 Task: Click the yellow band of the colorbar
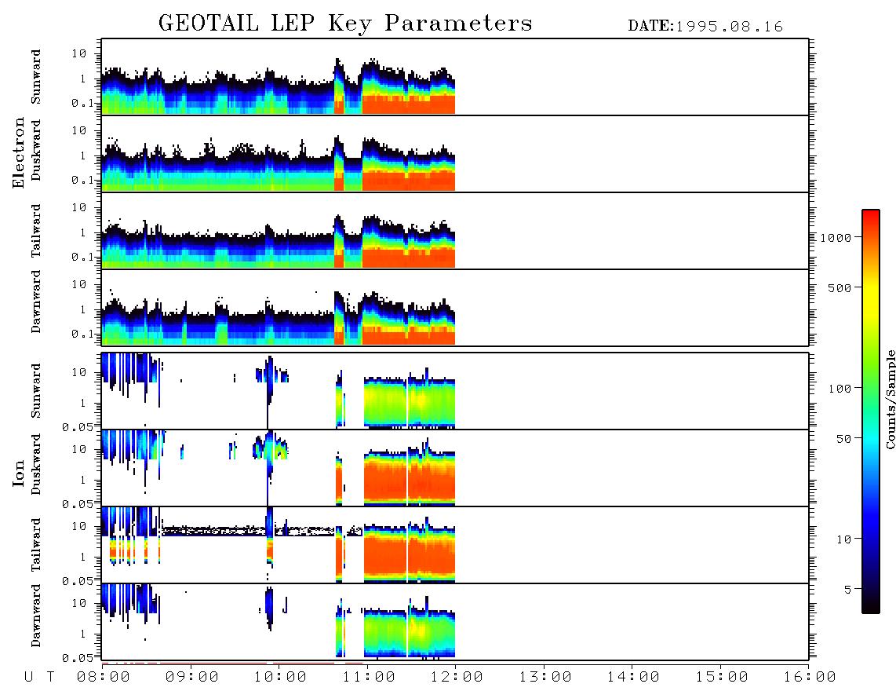pos(870,298)
